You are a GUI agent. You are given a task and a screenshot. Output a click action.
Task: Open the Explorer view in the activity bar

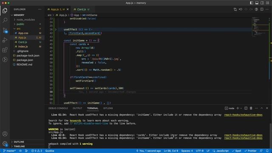(x=5, y=11)
